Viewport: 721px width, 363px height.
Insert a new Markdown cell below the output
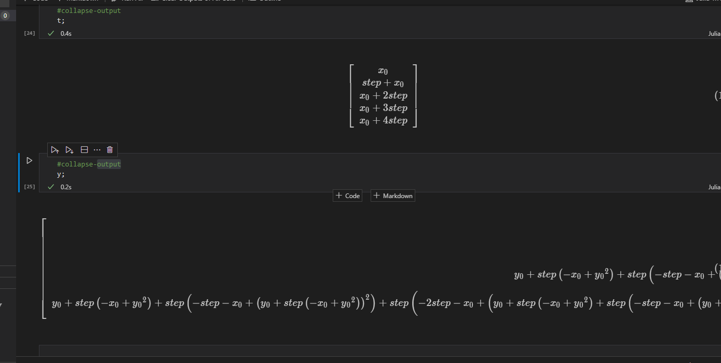392,196
